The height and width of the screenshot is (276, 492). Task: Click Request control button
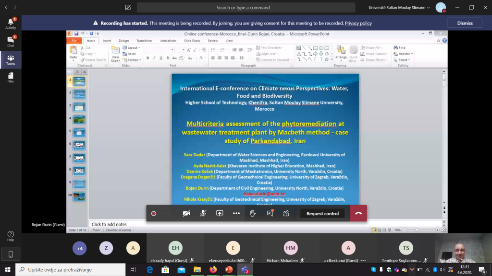(322, 213)
